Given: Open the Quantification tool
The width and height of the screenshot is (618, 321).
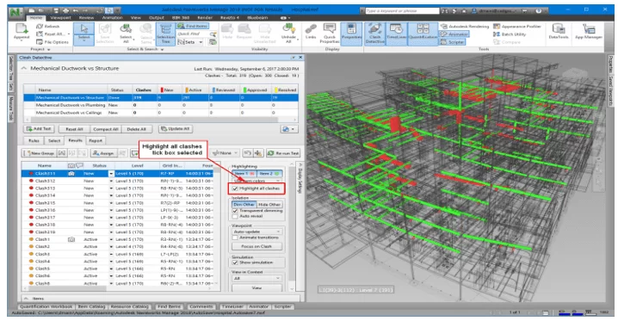Looking at the screenshot, I should click(423, 33).
